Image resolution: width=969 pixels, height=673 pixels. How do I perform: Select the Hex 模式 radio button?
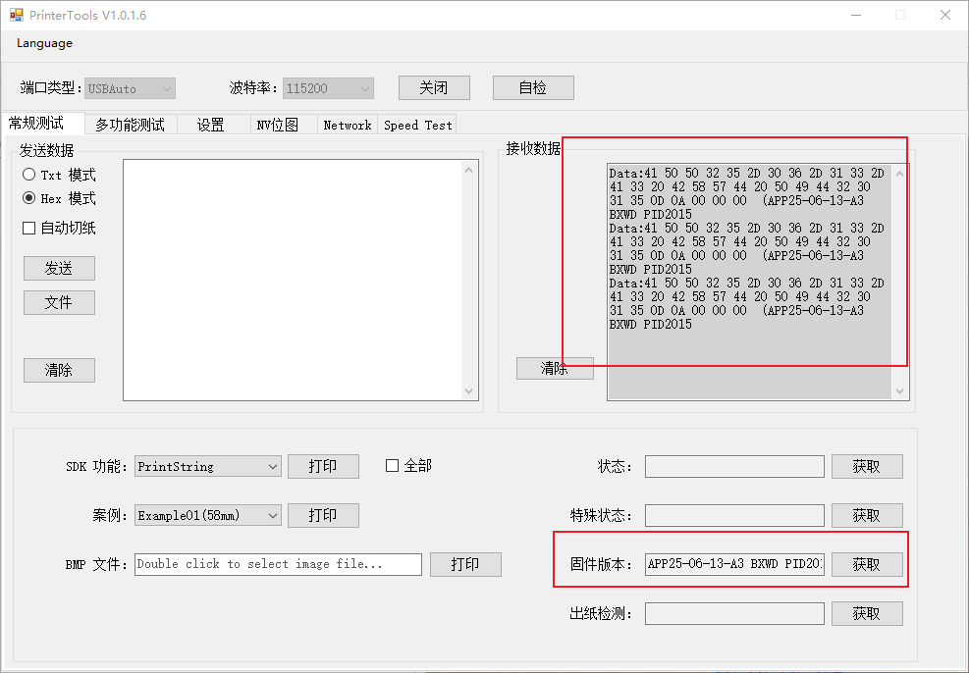pyautogui.click(x=29, y=198)
